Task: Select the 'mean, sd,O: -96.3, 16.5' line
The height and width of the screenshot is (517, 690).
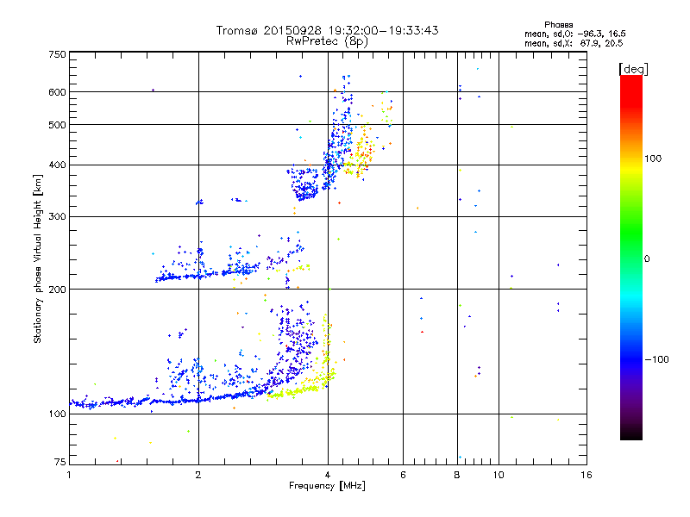Action: tap(574, 34)
